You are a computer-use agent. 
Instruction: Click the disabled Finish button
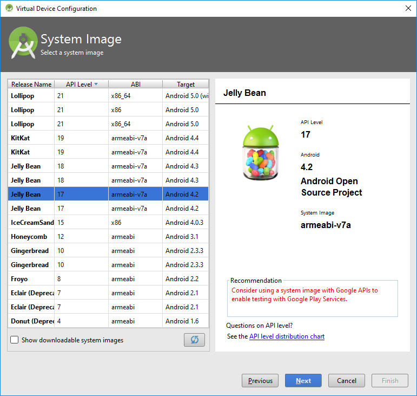[390, 380]
